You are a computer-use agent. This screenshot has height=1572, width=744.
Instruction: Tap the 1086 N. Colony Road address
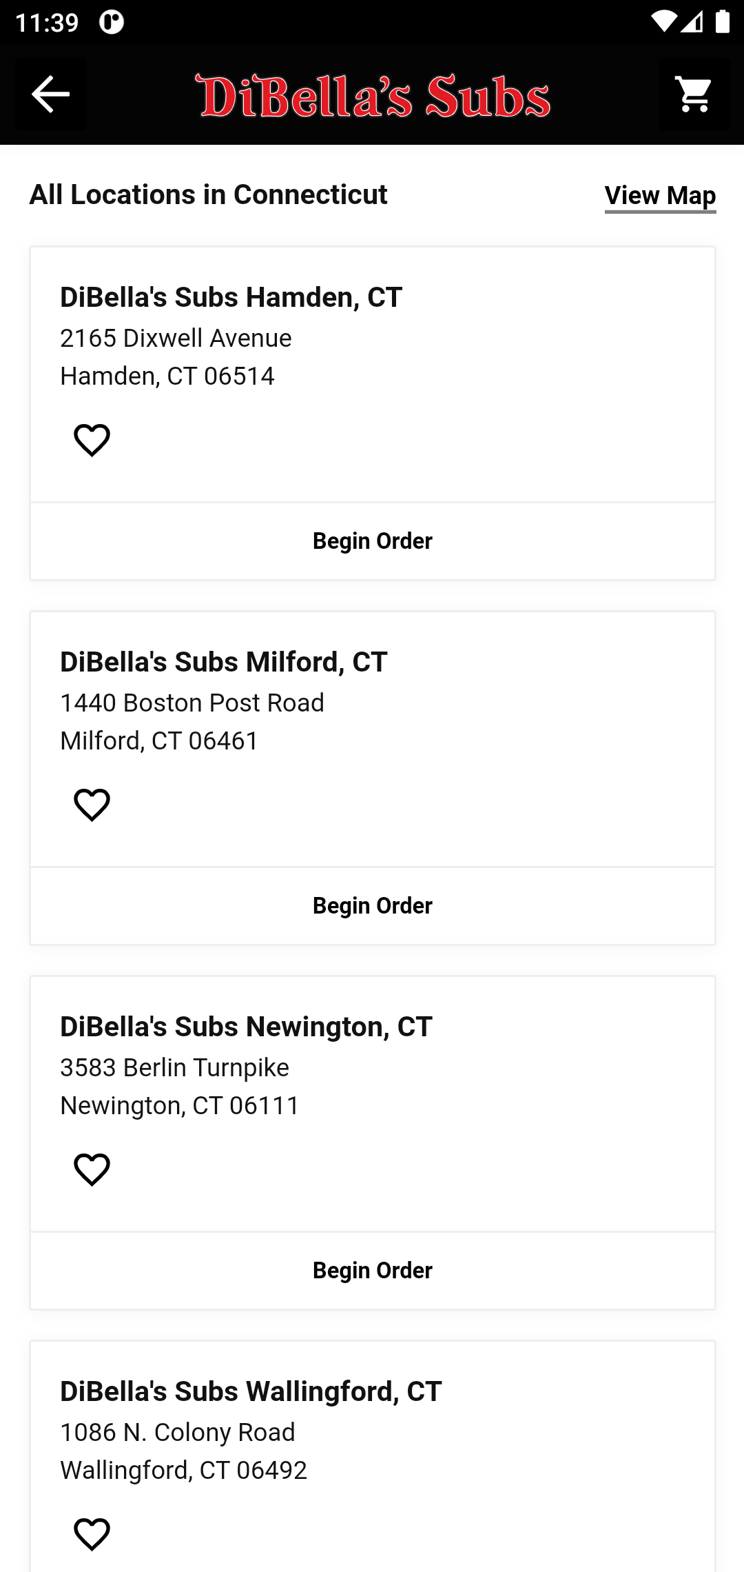(178, 1433)
